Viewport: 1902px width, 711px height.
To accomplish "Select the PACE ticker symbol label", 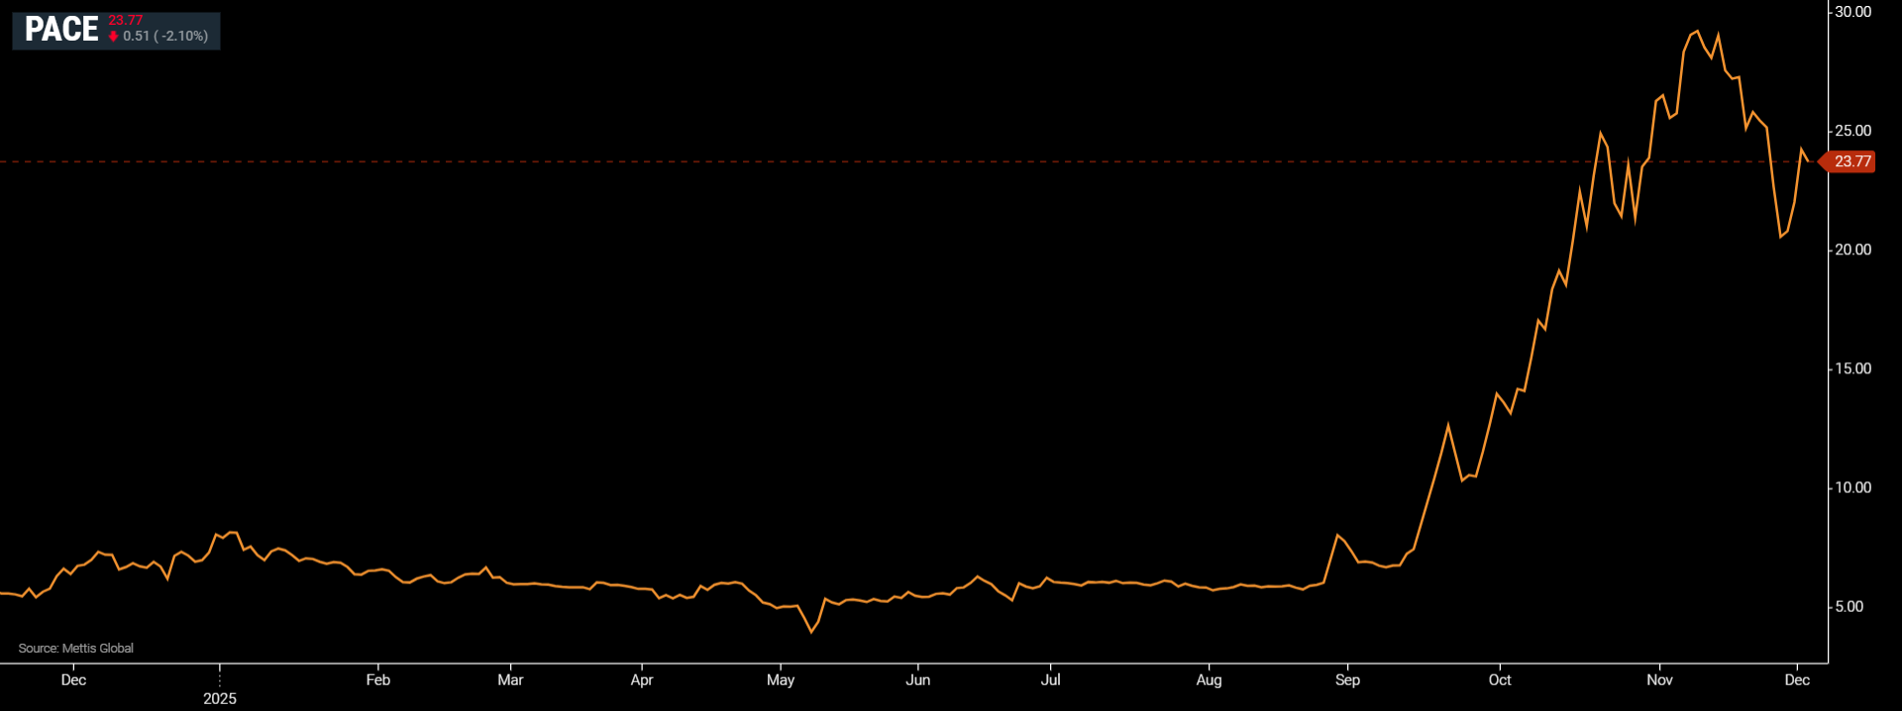I will pyautogui.click(x=61, y=30).
